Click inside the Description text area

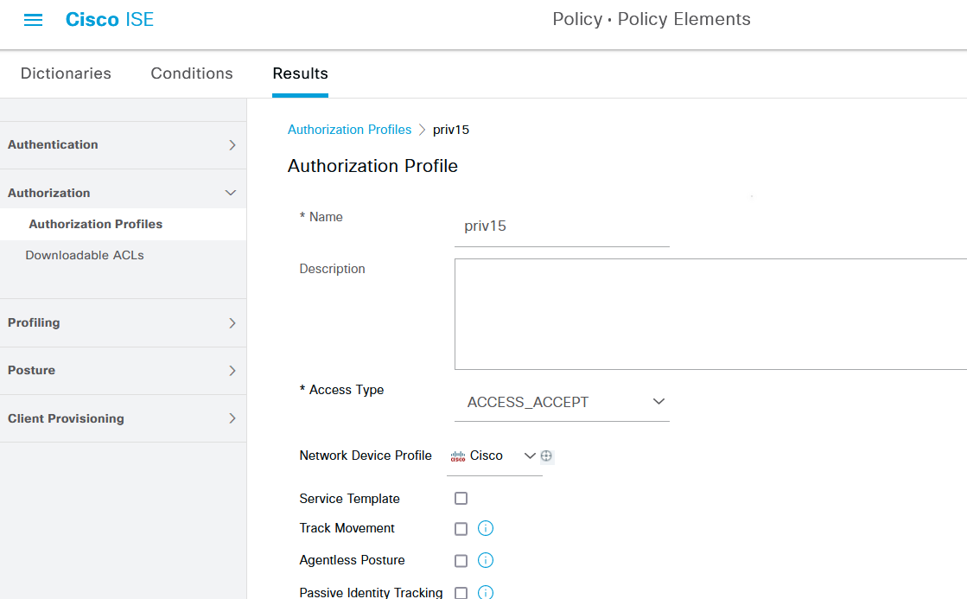[x=710, y=314]
